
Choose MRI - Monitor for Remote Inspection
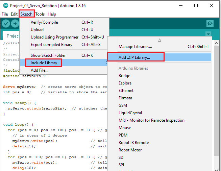point(159,120)
